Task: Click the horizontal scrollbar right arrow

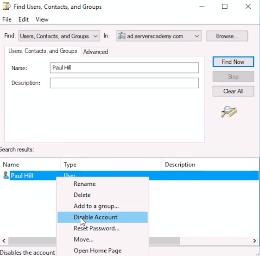Action: click(254, 241)
